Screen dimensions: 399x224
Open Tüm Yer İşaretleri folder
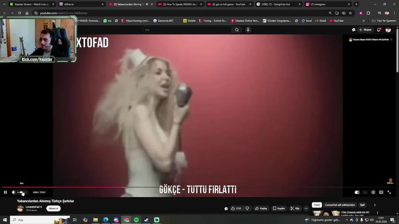point(384,21)
